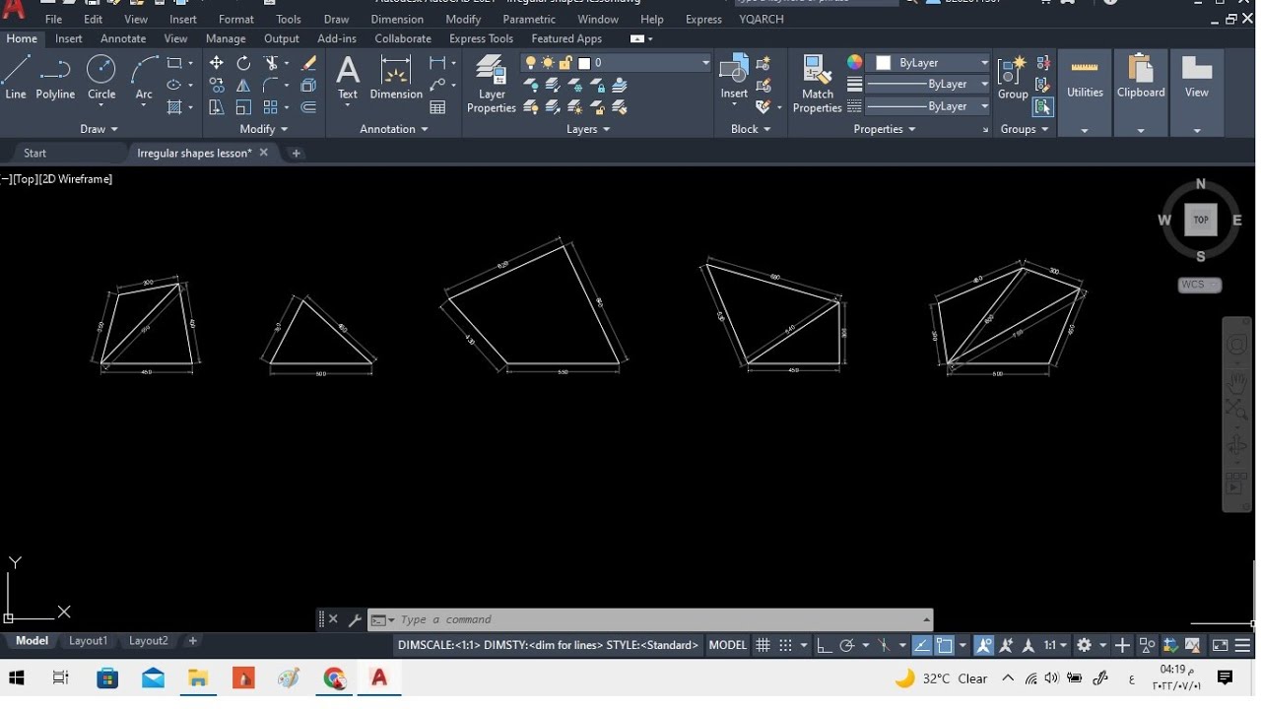Select the Fillet tool
The height and width of the screenshot is (709, 1261).
click(271, 86)
